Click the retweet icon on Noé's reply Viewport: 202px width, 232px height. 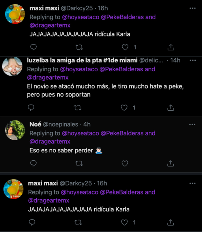tap(79, 164)
